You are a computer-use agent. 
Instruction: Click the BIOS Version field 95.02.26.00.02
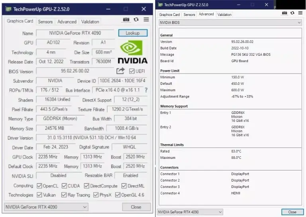point(75,71)
